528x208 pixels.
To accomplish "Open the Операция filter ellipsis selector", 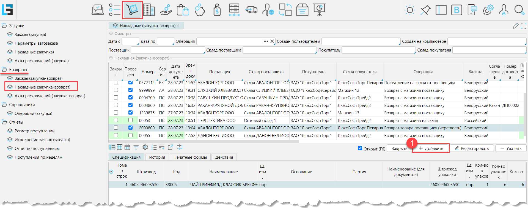I will pyautogui.click(x=265, y=41).
